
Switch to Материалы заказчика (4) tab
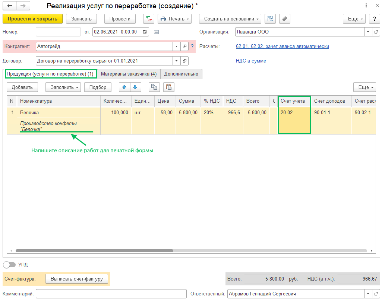tap(129, 74)
